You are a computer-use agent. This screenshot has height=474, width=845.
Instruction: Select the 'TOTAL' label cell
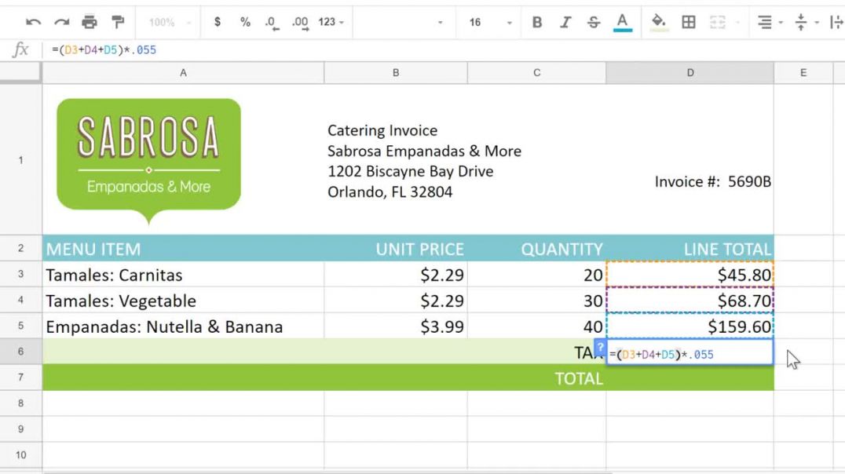point(536,378)
